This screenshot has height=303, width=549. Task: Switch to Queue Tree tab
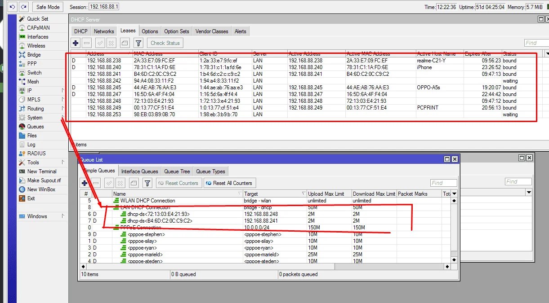tap(177, 171)
